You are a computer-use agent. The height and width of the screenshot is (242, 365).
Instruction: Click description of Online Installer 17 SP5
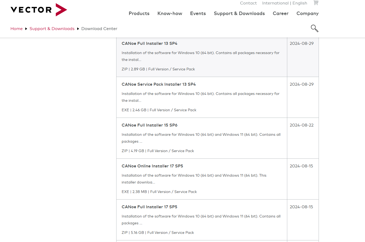[194, 179]
